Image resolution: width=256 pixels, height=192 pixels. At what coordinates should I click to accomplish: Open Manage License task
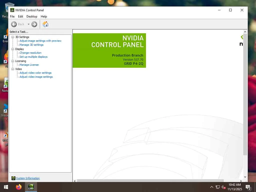pyautogui.click(x=29, y=65)
